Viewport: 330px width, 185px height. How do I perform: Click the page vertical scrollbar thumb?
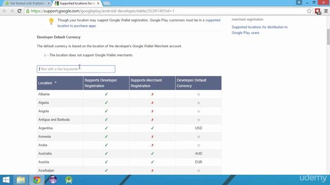click(328, 36)
